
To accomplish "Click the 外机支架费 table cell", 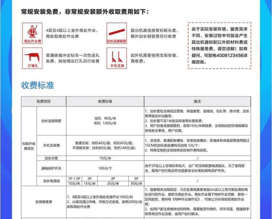I will click(x=51, y=145).
